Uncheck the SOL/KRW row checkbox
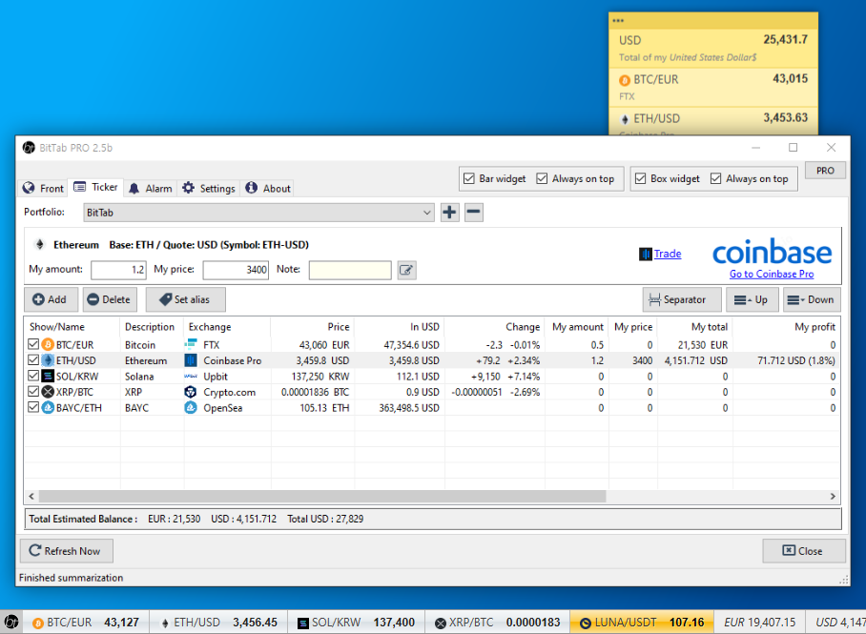This screenshot has height=634, width=866. [31, 376]
